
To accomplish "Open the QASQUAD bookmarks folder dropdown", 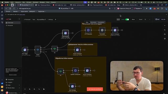I will (33, 11).
